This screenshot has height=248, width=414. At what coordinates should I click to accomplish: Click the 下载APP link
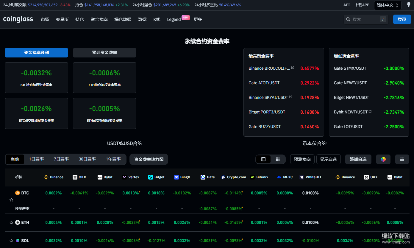pyautogui.click(x=362, y=5)
